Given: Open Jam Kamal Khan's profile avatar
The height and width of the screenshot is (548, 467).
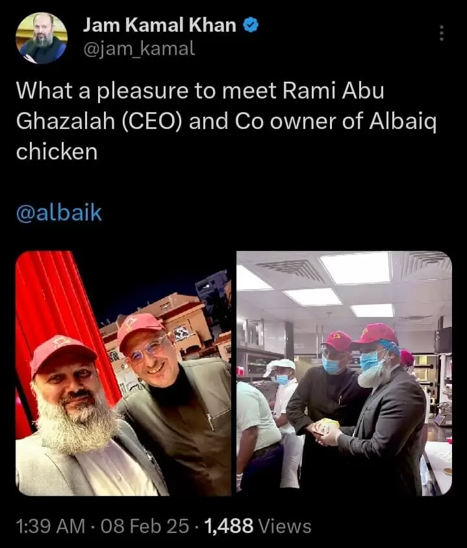Looking at the screenshot, I should [42, 38].
